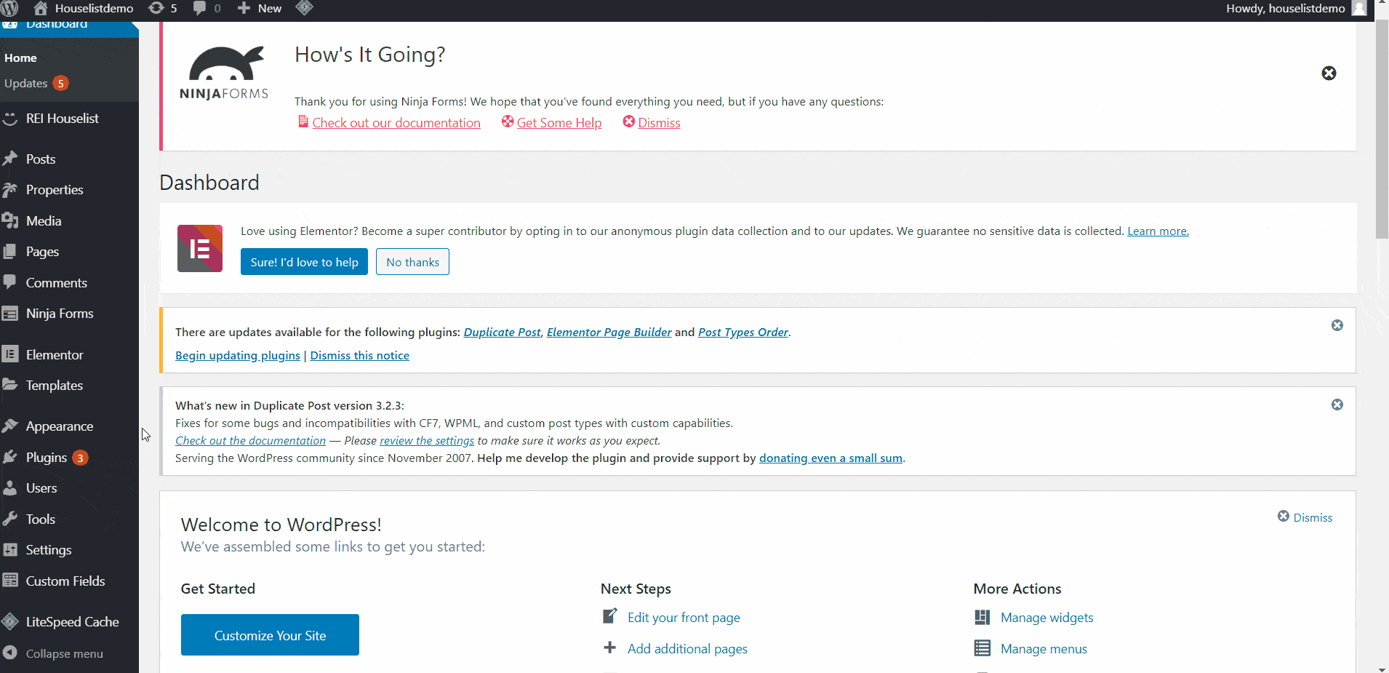This screenshot has width=1389, height=673.
Task: Dismiss the Ninja Forms notice via link
Action: (659, 123)
